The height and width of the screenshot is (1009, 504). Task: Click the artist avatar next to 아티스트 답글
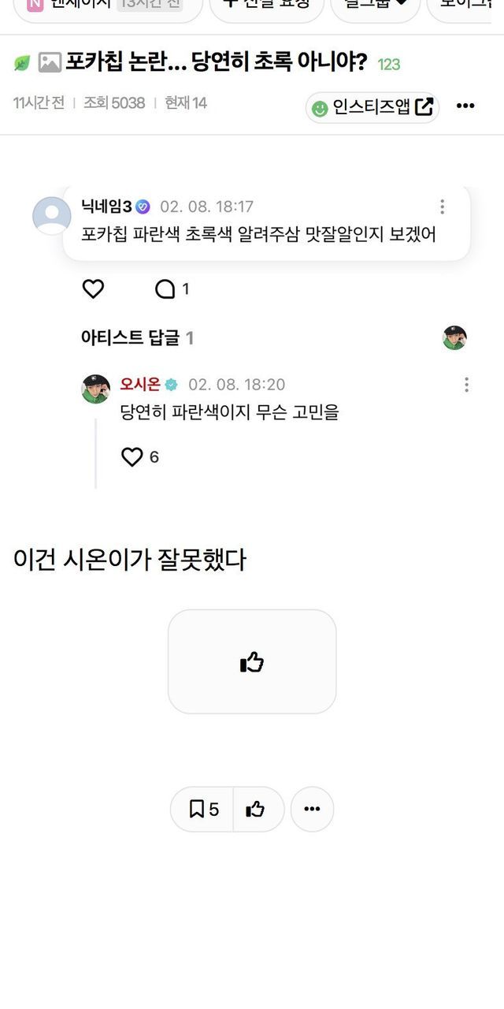click(454, 337)
